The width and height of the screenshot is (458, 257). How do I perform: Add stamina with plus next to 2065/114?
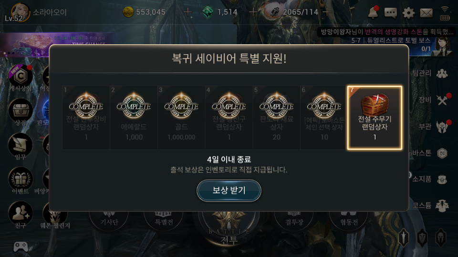327,12
